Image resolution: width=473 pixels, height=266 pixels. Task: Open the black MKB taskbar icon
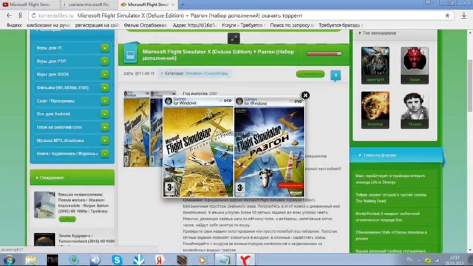(x=52, y=260)
